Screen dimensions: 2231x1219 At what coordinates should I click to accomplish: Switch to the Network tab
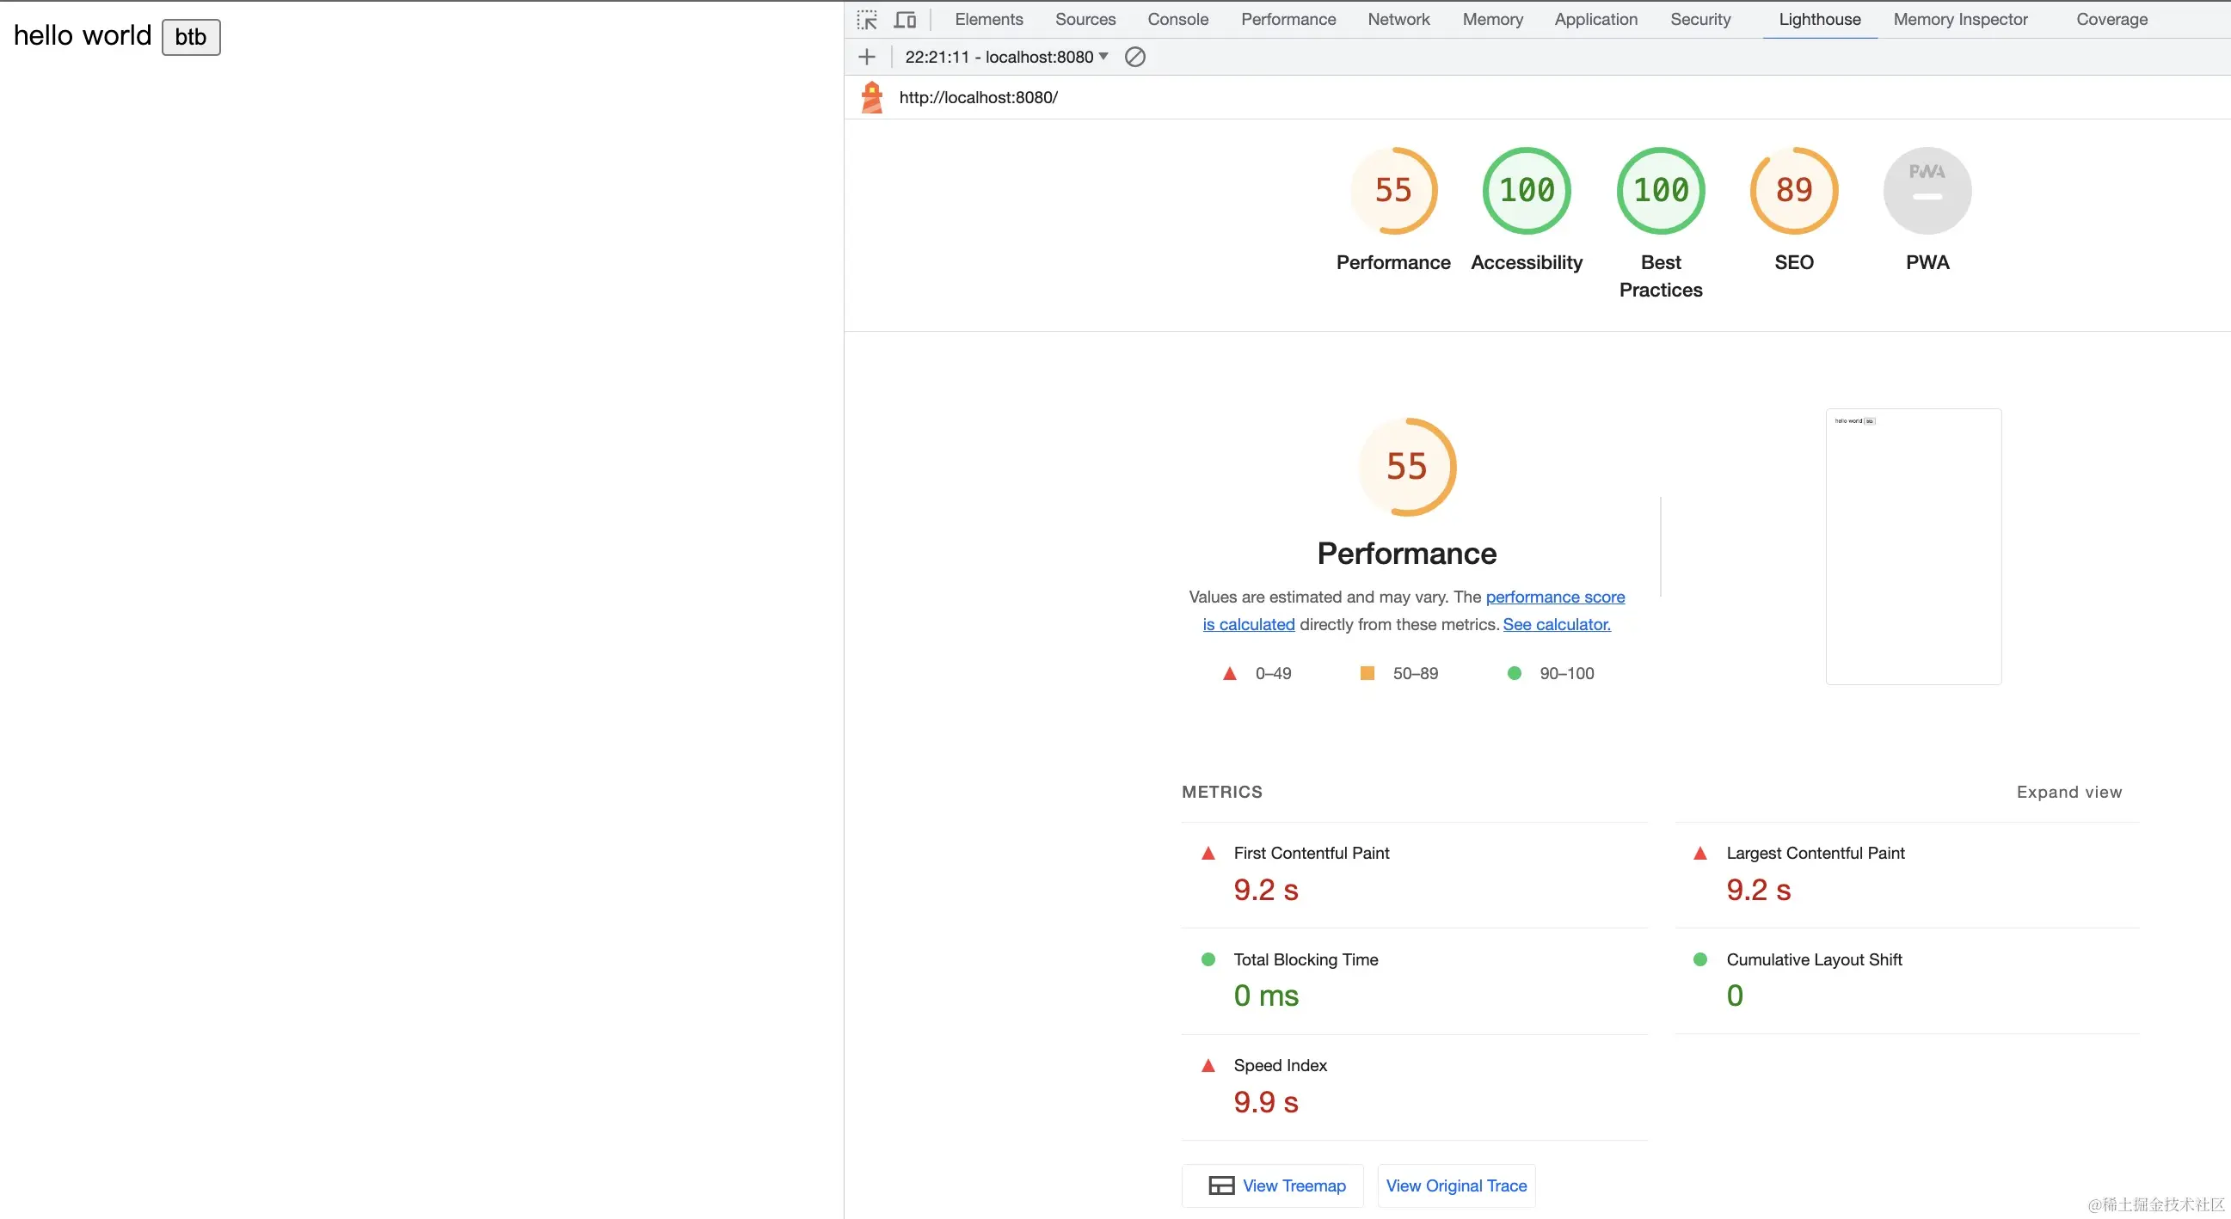(x=1398, y=19)
